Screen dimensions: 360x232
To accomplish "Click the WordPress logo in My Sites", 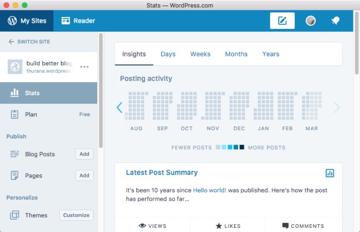I will click(x=12, y=21).
